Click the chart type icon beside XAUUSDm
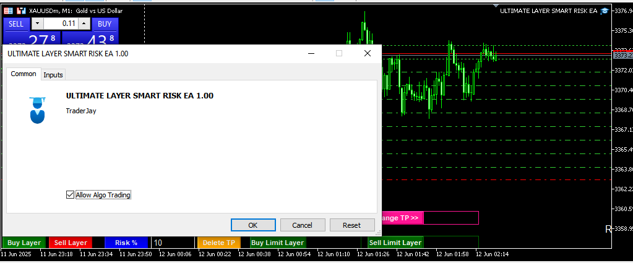Screen dimensions: 633x263 pyautogui.click(x=22, y=11)
